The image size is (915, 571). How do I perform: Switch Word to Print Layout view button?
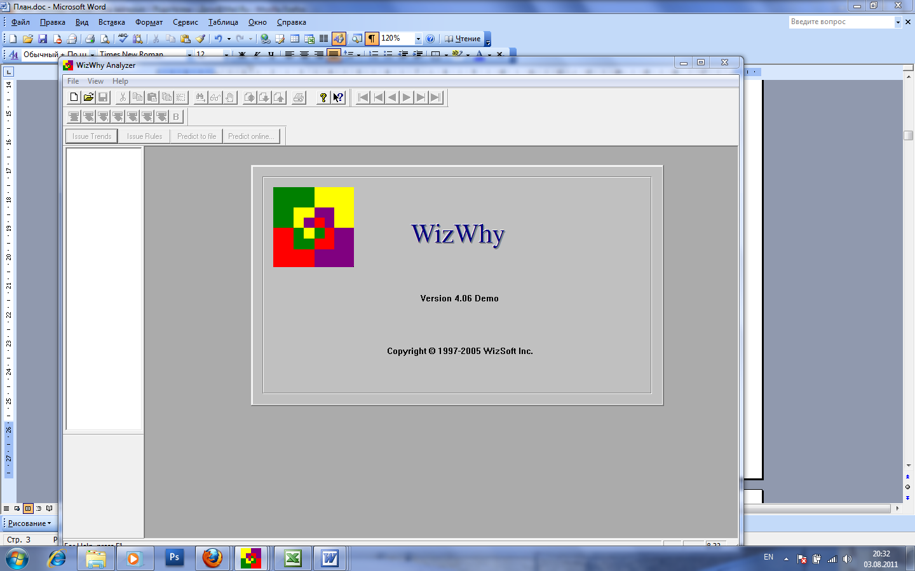pos(28,508)
